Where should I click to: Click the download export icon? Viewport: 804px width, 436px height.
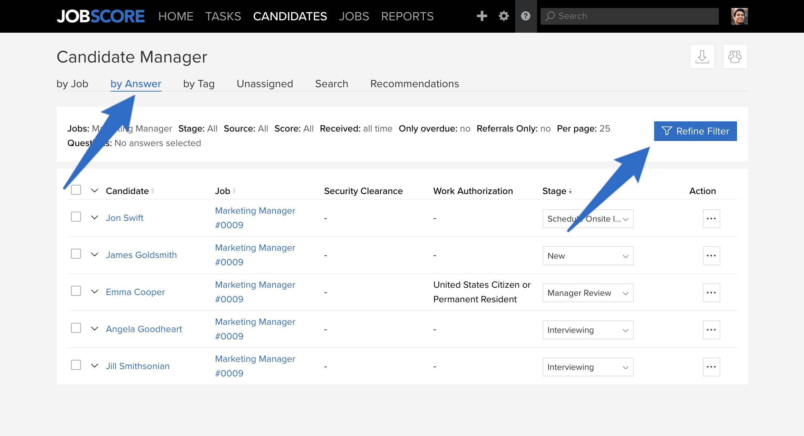tap(702, 56)
